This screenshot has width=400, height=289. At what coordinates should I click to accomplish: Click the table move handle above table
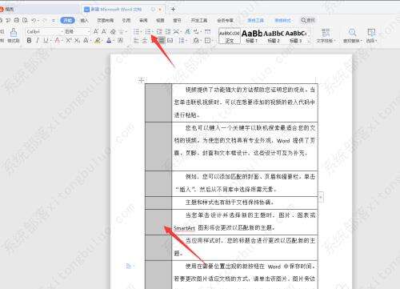(x=141, y=80)
